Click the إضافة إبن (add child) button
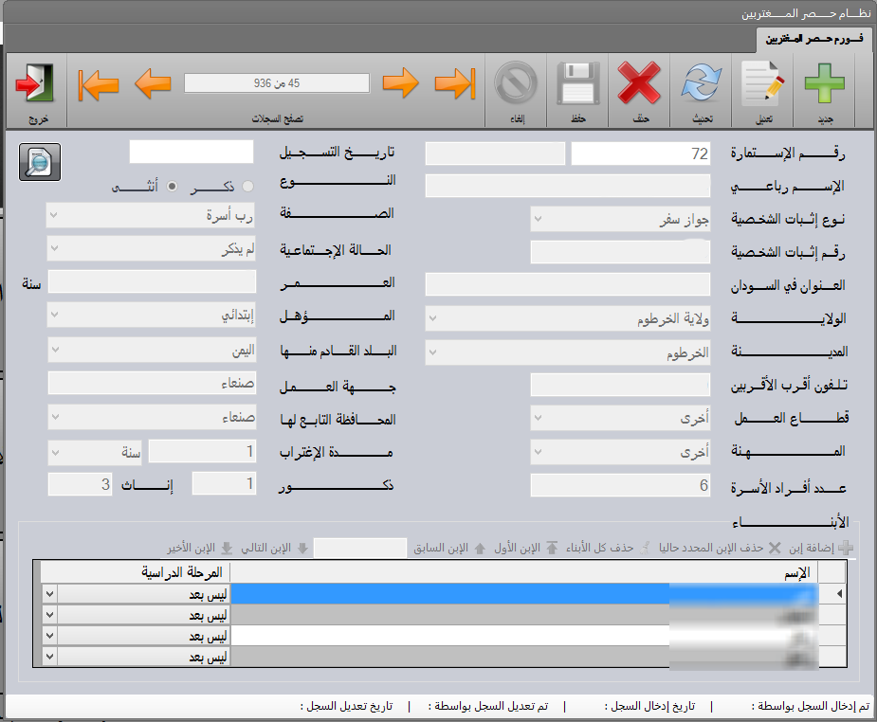The height and width of the screenshot is (722, 877). coord(819,549)
